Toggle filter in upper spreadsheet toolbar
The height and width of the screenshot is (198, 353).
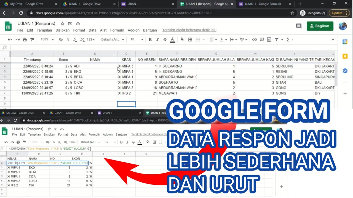point(276,40)
